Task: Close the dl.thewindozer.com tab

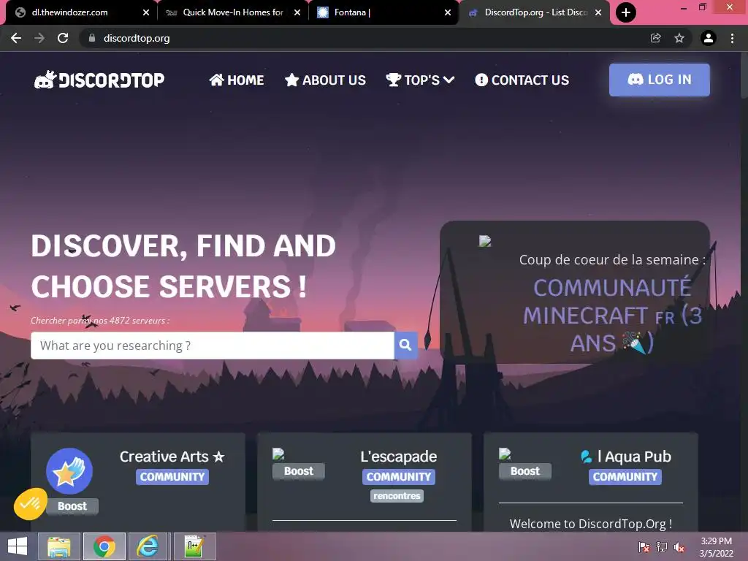Action: click(146, 12)
